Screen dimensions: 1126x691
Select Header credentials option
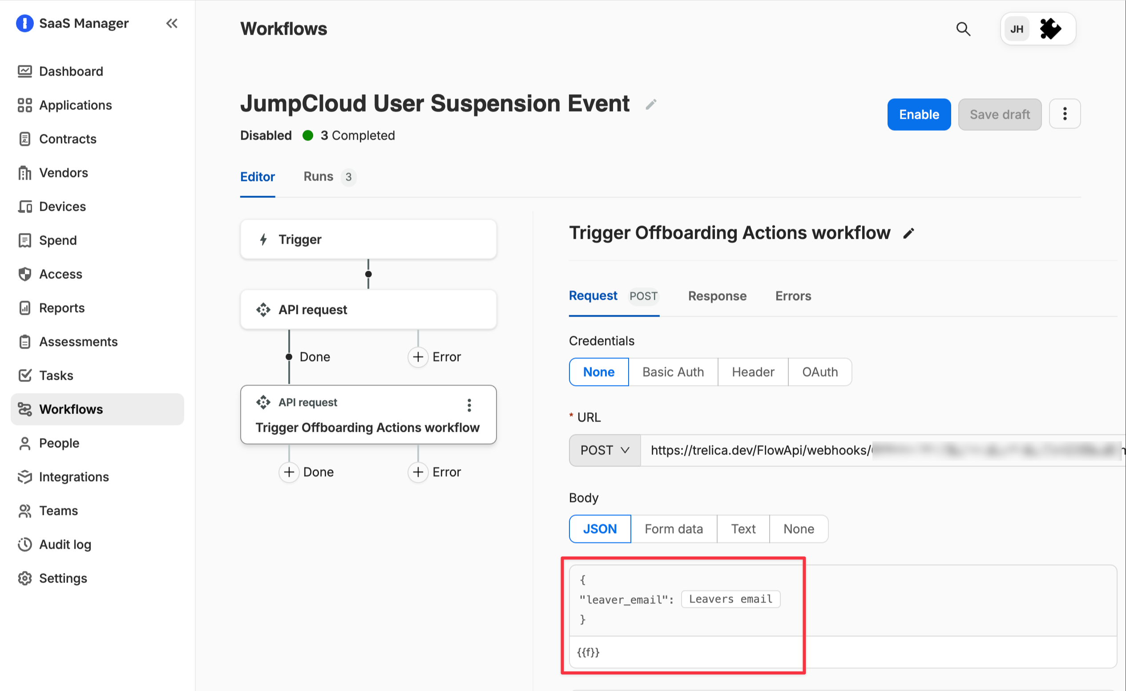tap(753, 372)
